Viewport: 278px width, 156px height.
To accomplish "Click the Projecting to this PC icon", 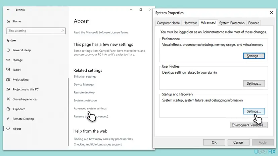I will pos(8,89).
